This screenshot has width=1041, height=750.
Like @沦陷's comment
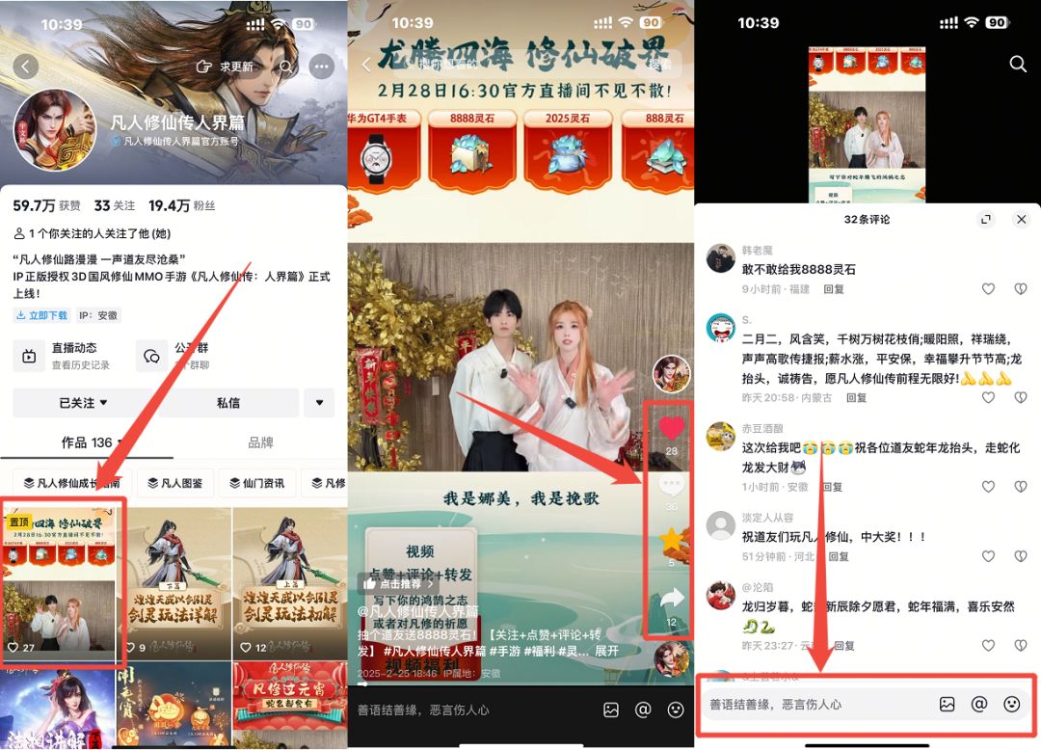(x=989, y=645)
